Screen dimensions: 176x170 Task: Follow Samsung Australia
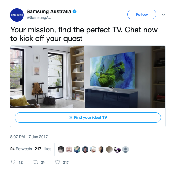tap(142, 15)
